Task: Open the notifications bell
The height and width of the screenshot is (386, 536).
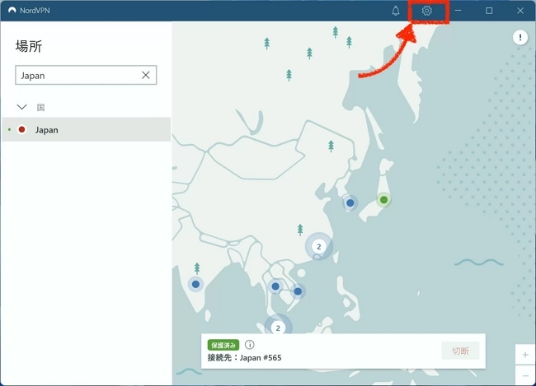Action: click(396, 11)
